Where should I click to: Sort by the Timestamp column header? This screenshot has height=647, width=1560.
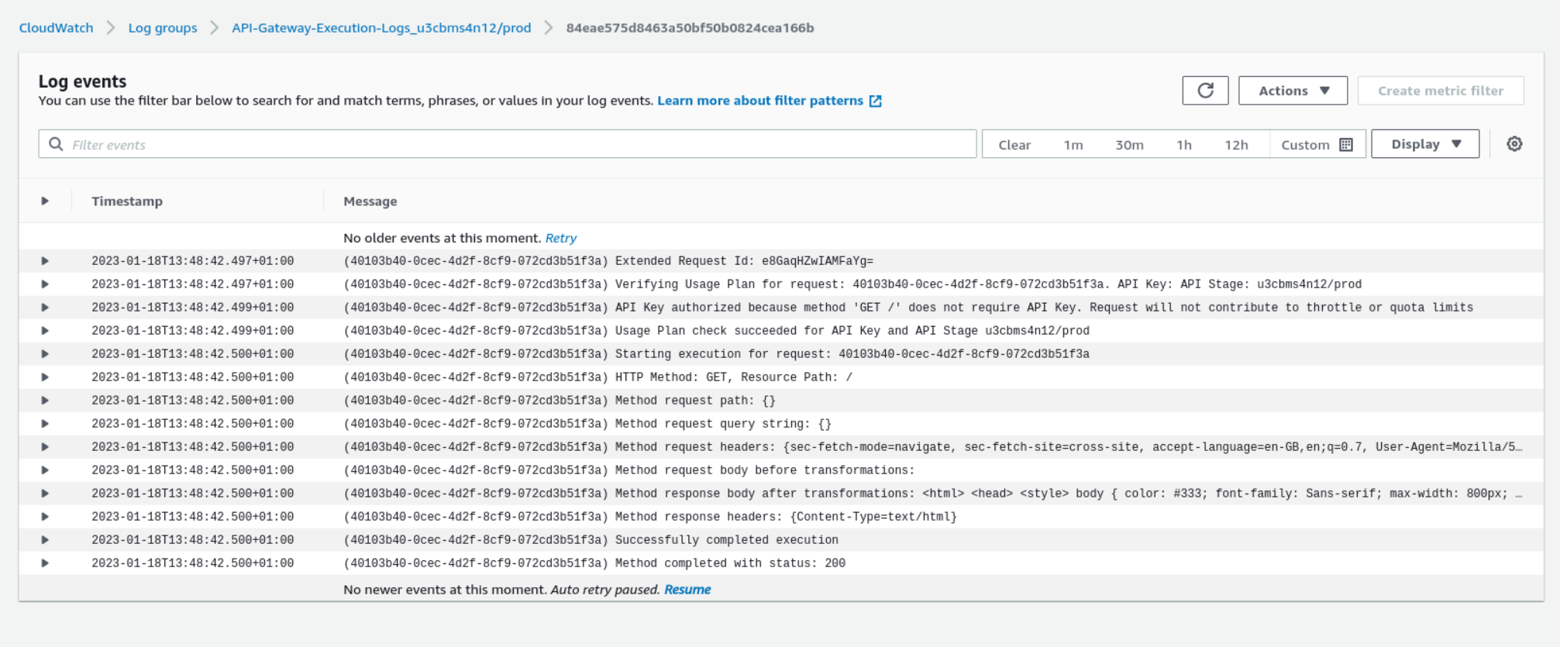127,201
